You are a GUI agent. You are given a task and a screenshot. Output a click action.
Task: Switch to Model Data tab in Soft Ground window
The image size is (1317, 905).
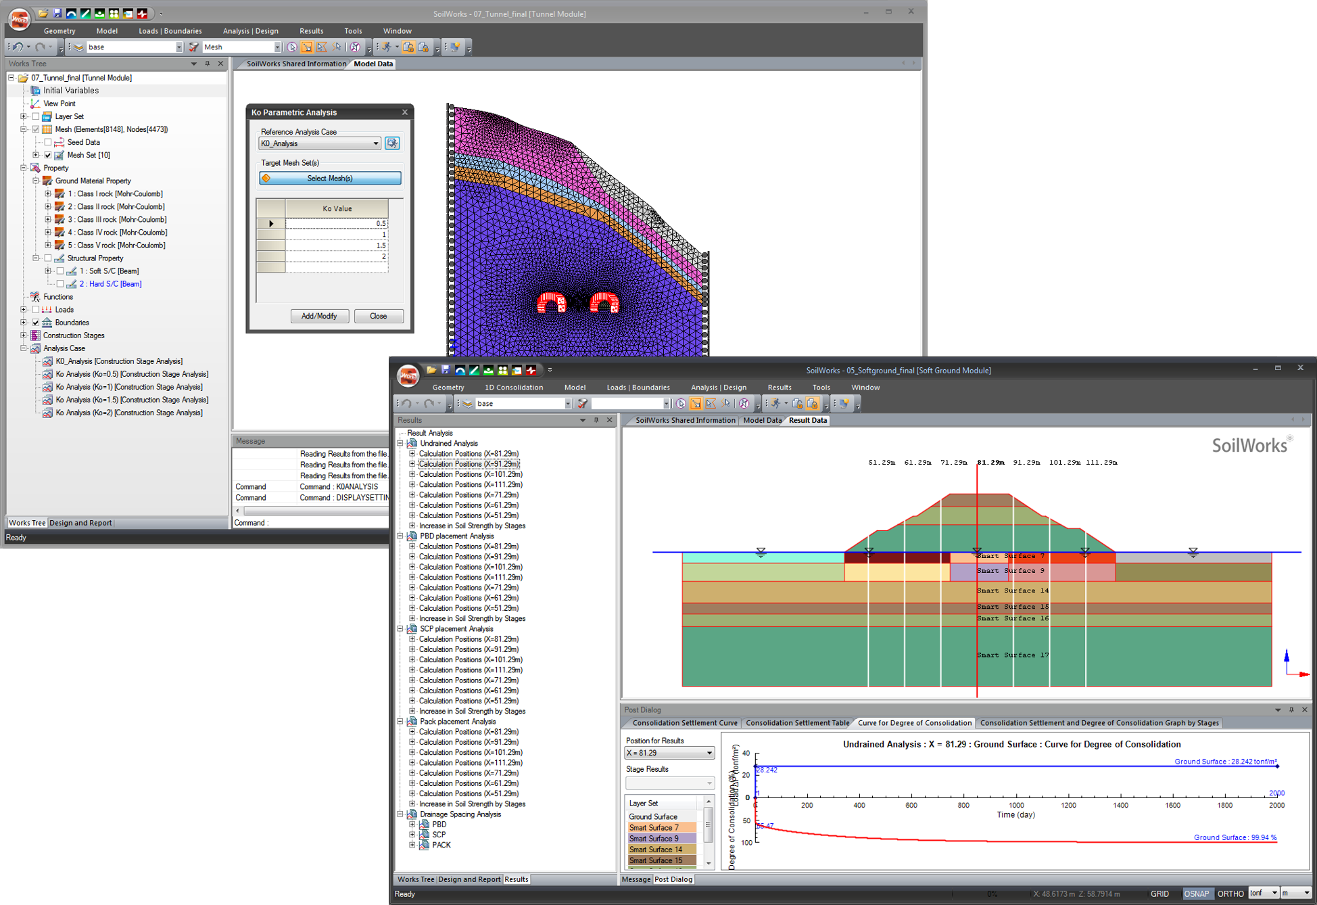click(762, 420)
